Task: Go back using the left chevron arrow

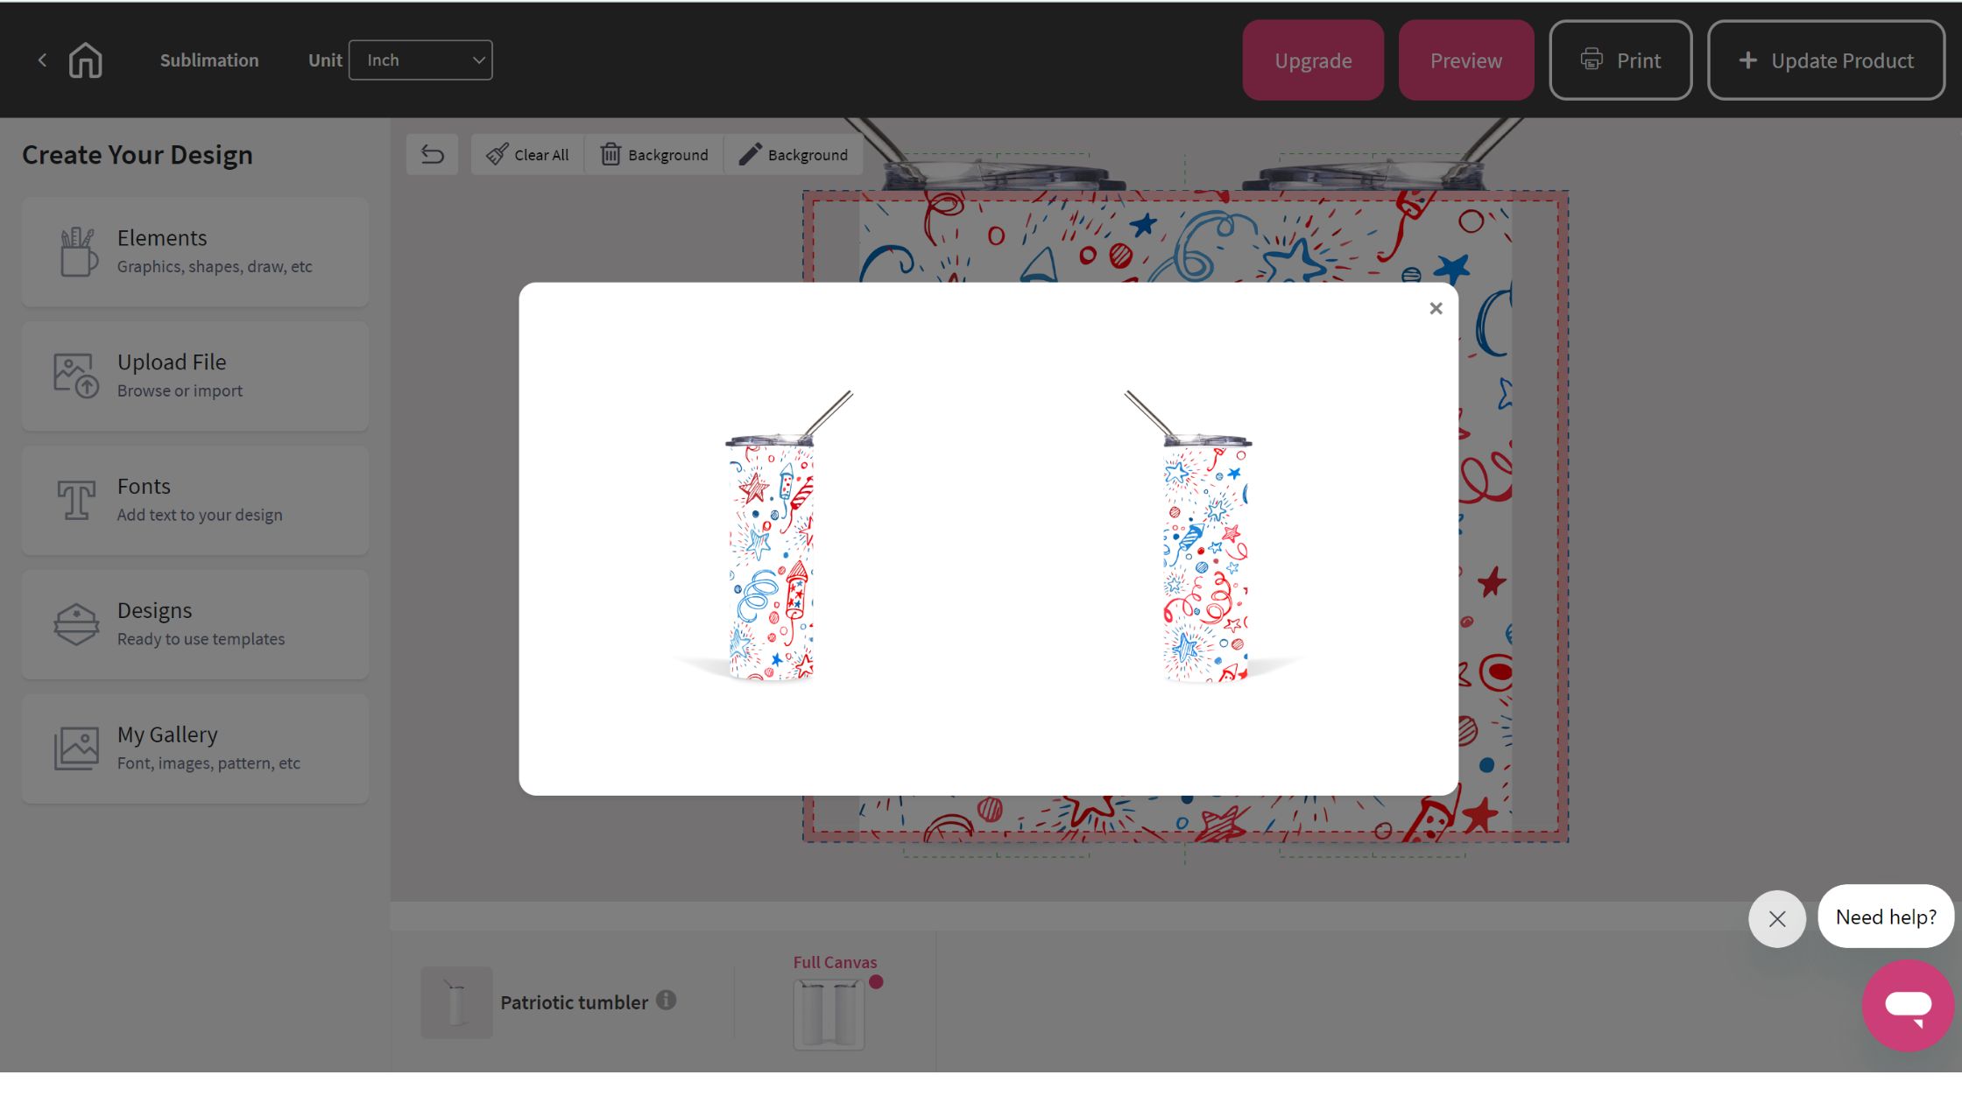Action: tap(42, 60)
